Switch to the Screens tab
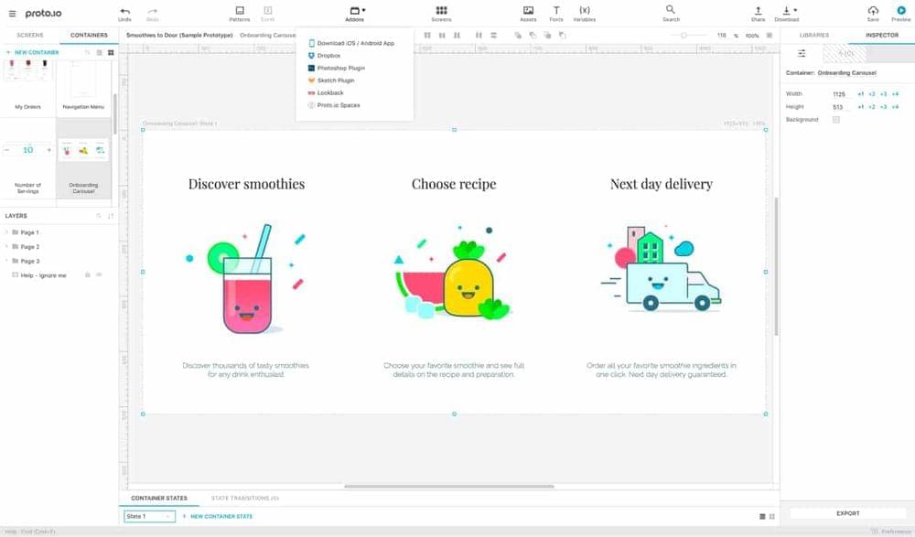The width and height of the screenshot is (915, 537). (30, 35)
